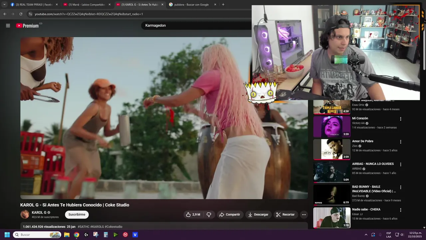Switch to pulidora Google search tab

pyautogui.click(x=191, y=5)
